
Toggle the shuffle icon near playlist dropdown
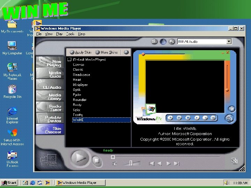tap(172, 41)
